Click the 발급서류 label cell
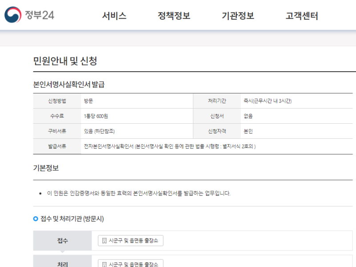Viewport: 356px width, 267px height. coord(57,146)
